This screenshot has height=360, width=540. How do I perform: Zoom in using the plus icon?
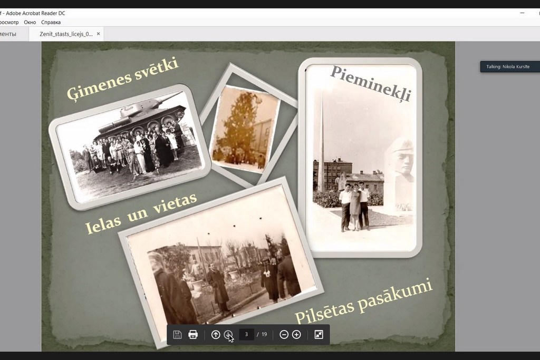pos(296,335)
